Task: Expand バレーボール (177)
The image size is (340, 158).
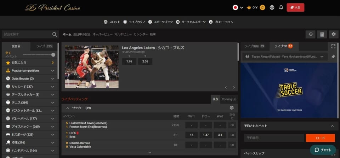Action: (x=30, y=119)
